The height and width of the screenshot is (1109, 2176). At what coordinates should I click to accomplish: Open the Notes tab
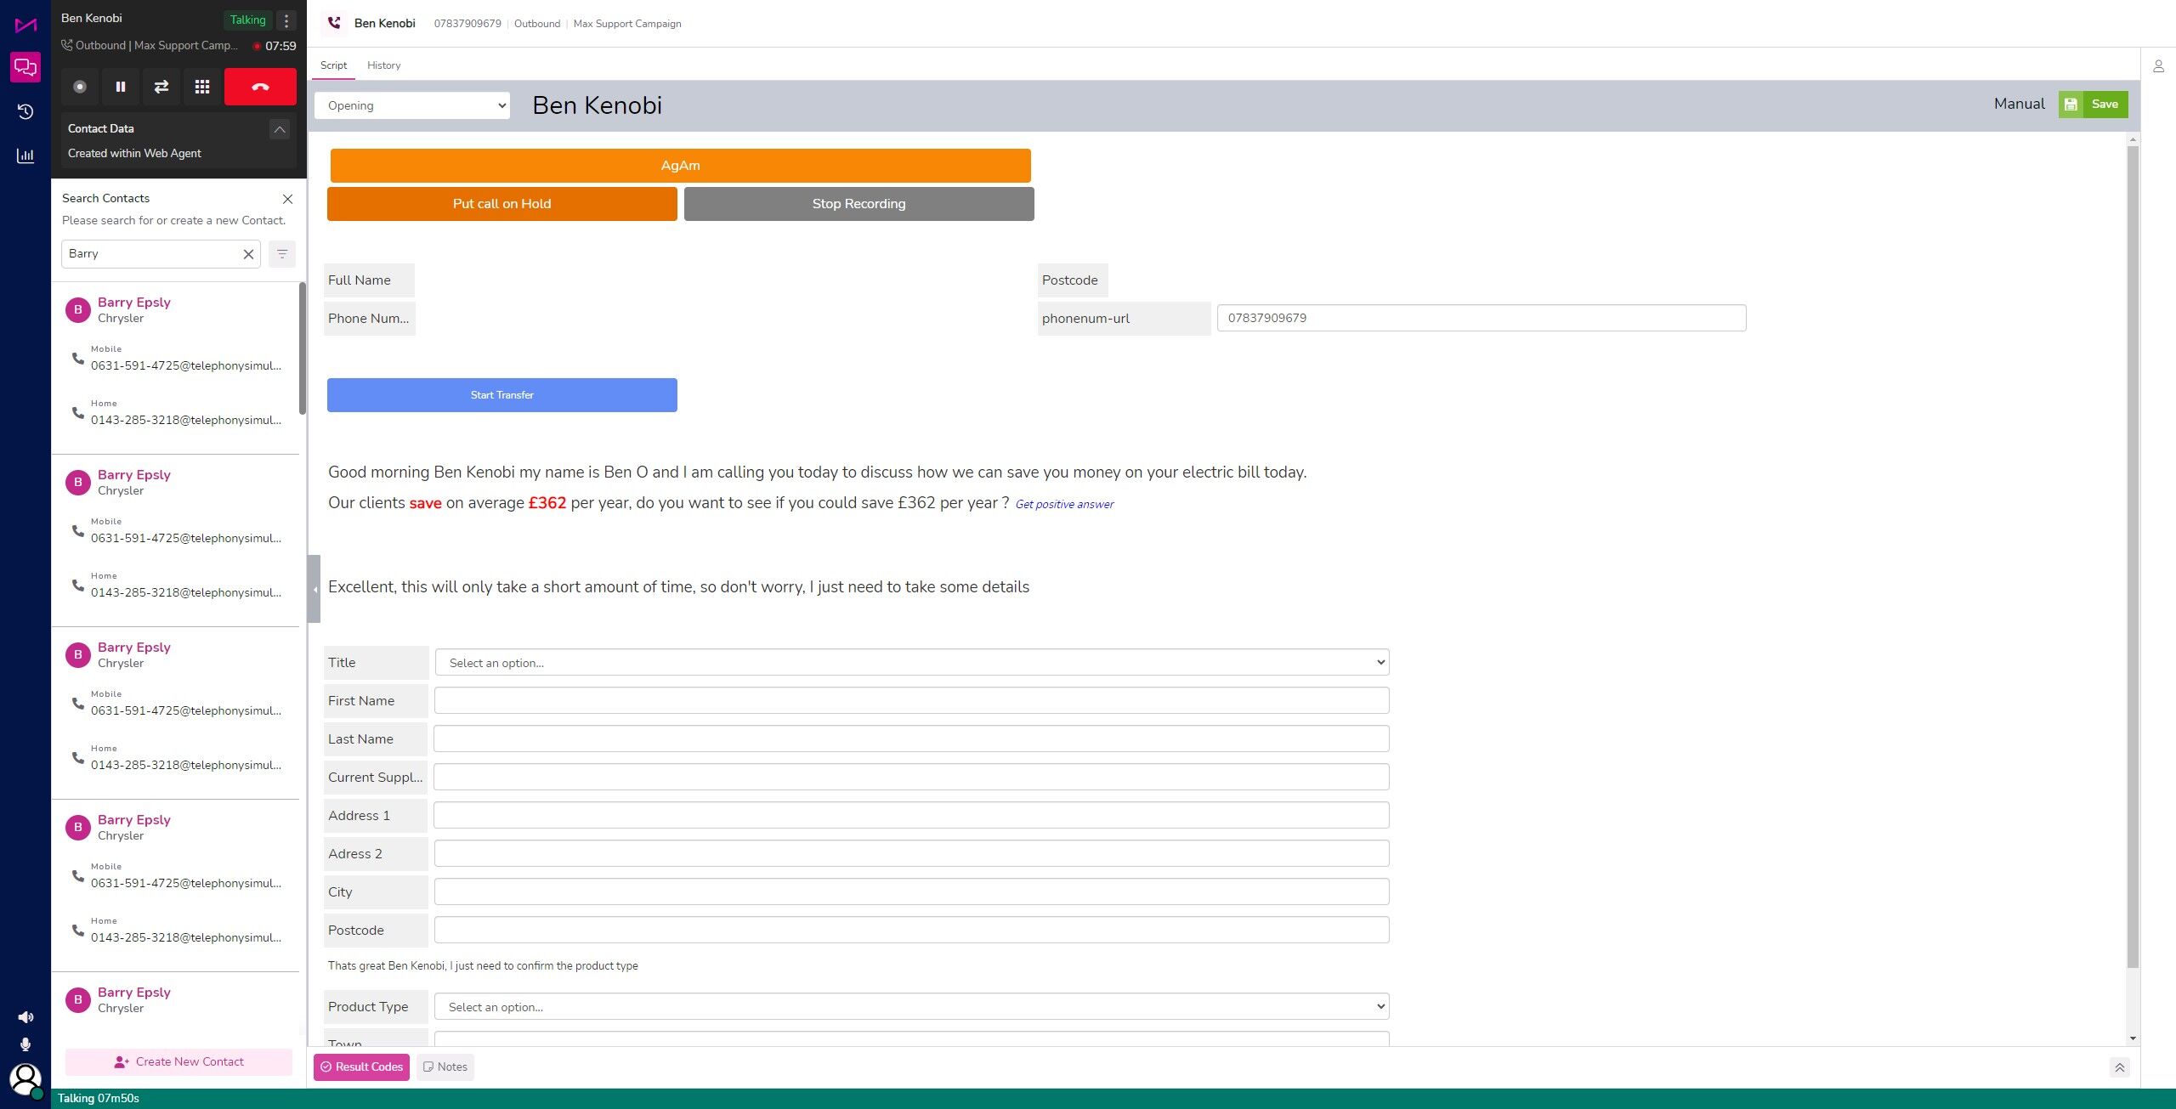(x=445, y=1067)
